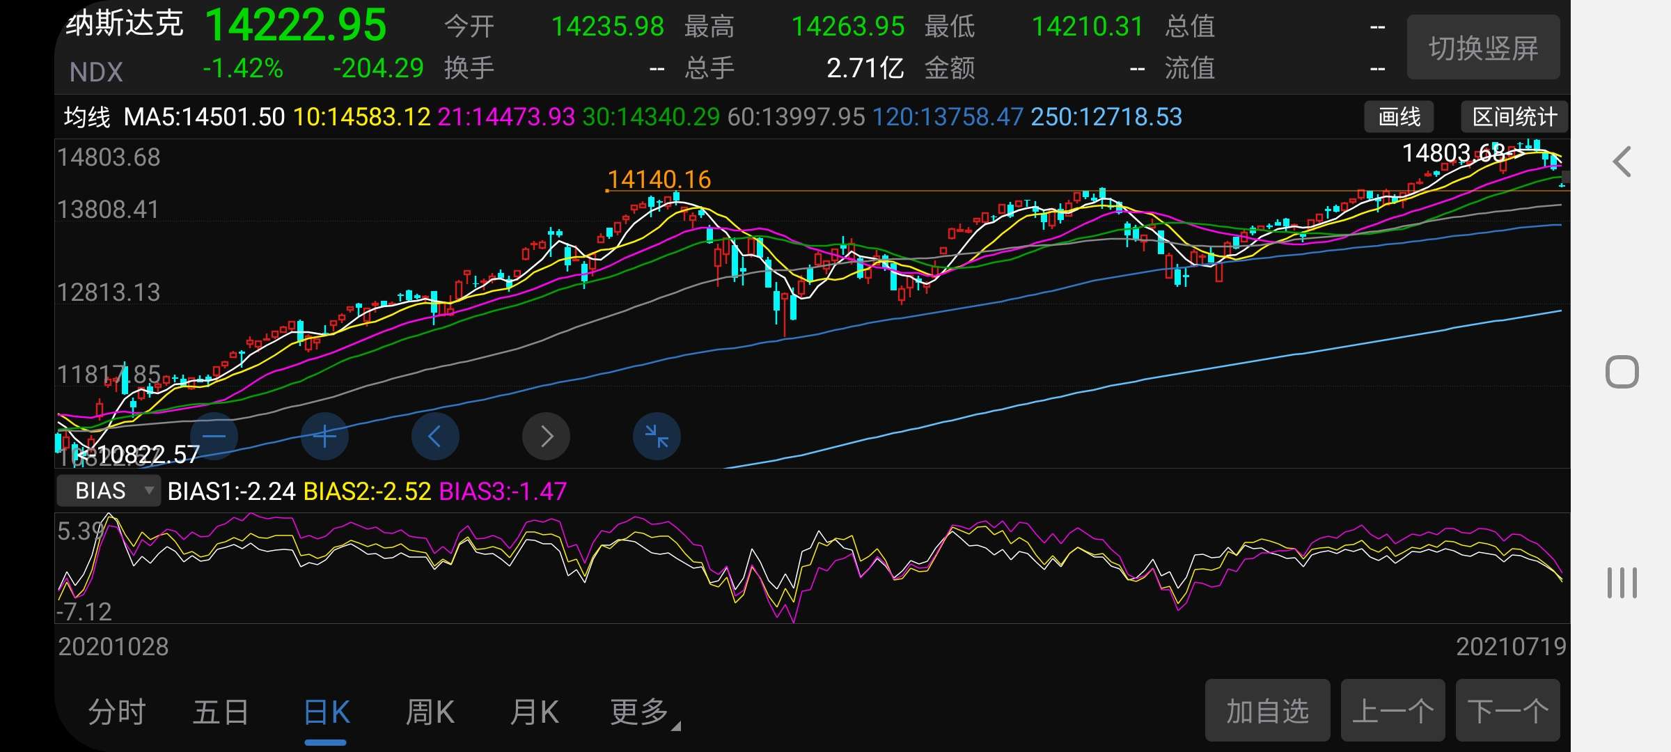Tap the collapse chart controls icon

[x=657, y=437]
